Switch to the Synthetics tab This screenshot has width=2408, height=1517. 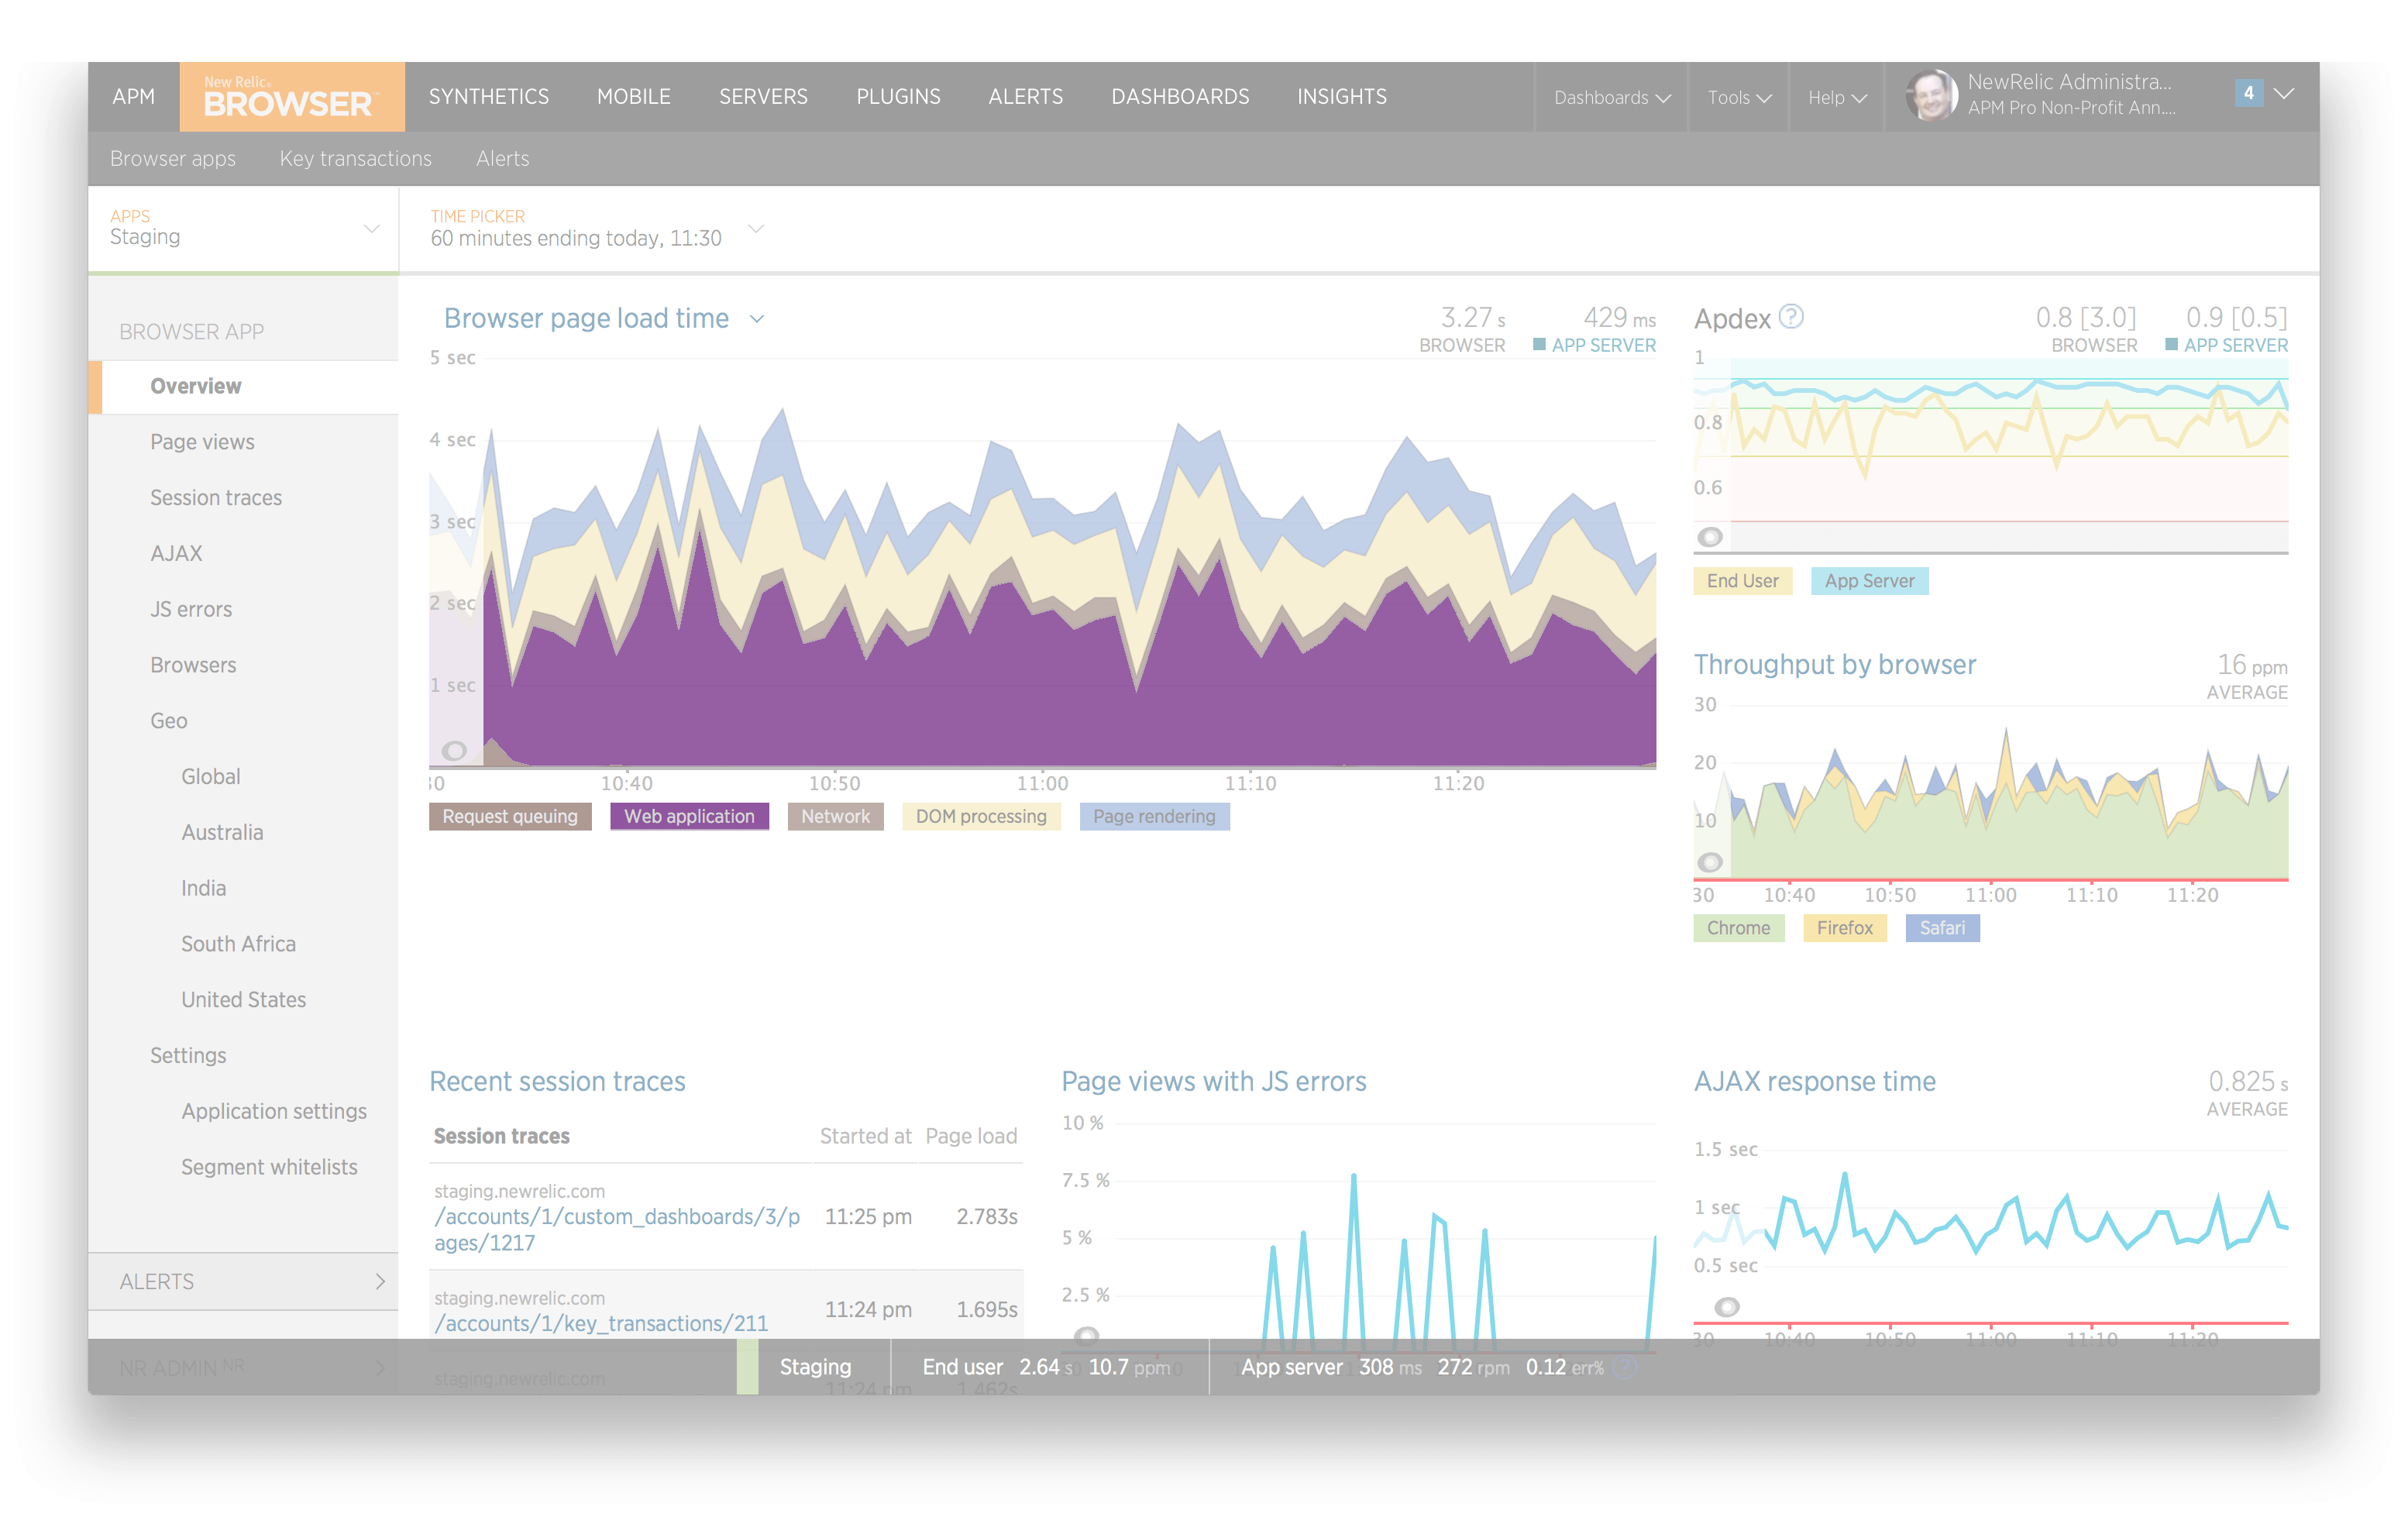click(488, 97)
